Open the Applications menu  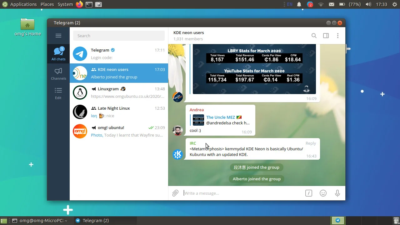[23, 4]
